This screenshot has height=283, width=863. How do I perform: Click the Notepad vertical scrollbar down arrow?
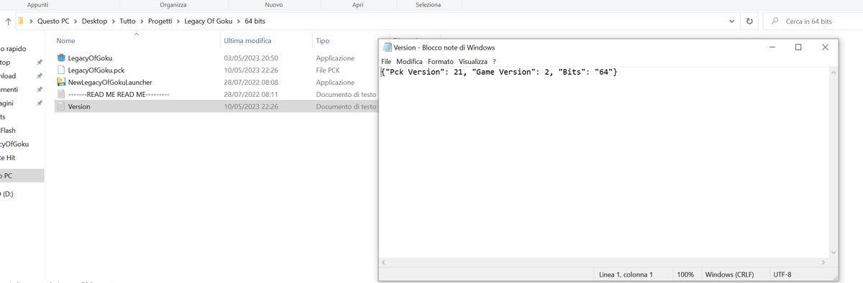coord(834,252)
